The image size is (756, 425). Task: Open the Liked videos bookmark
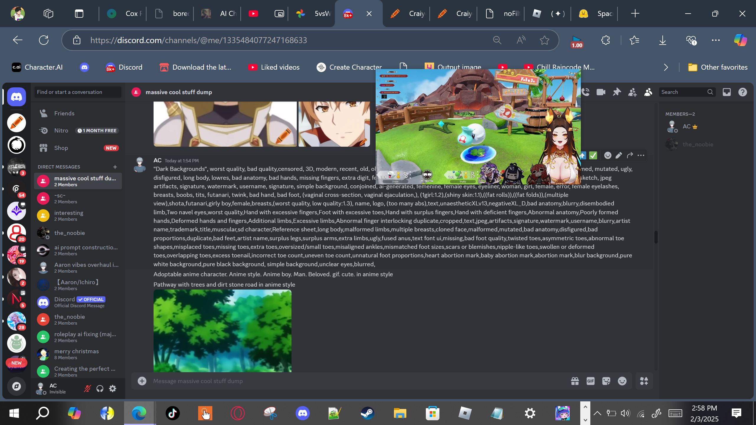click(x=274, y=67)
